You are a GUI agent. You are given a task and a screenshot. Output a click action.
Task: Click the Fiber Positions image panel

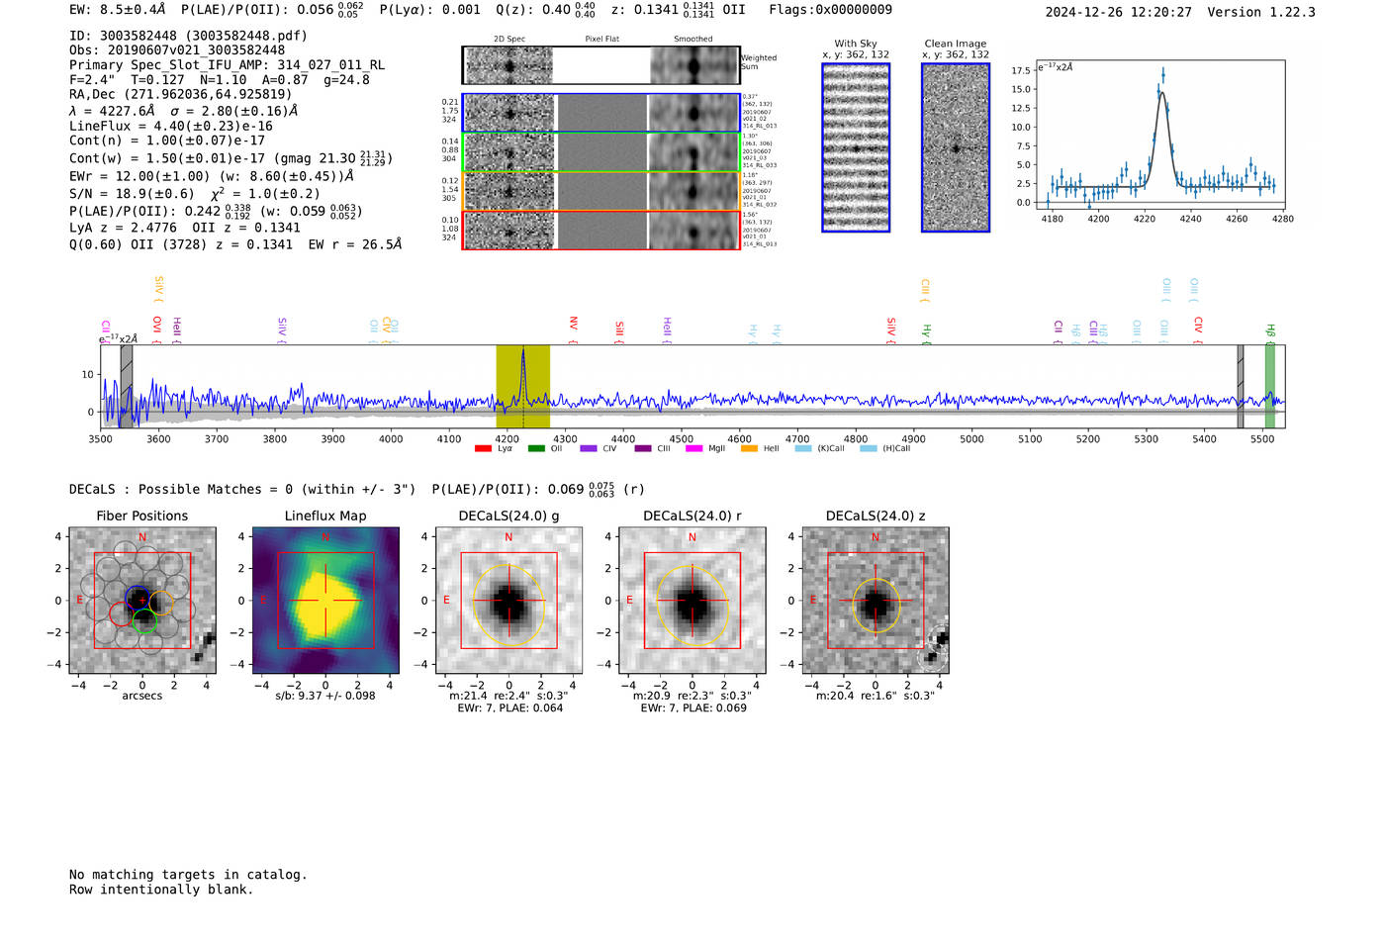[x=142, y=601]
